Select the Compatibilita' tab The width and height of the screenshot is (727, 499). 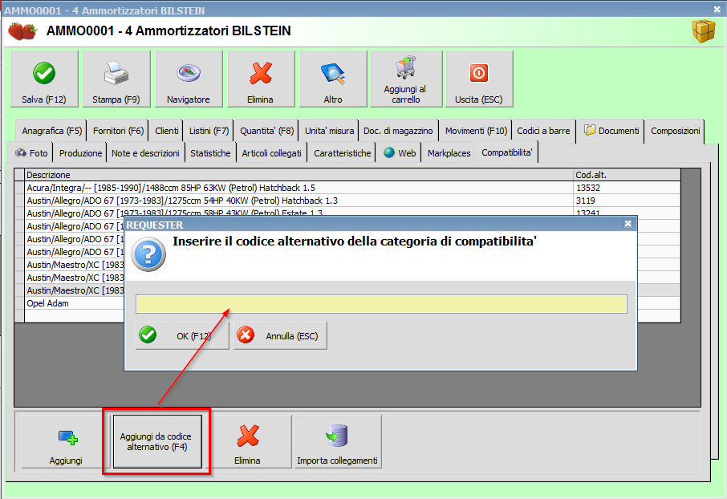click(507, 152)
